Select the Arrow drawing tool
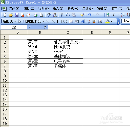The image size is (130, 127). 54,21
